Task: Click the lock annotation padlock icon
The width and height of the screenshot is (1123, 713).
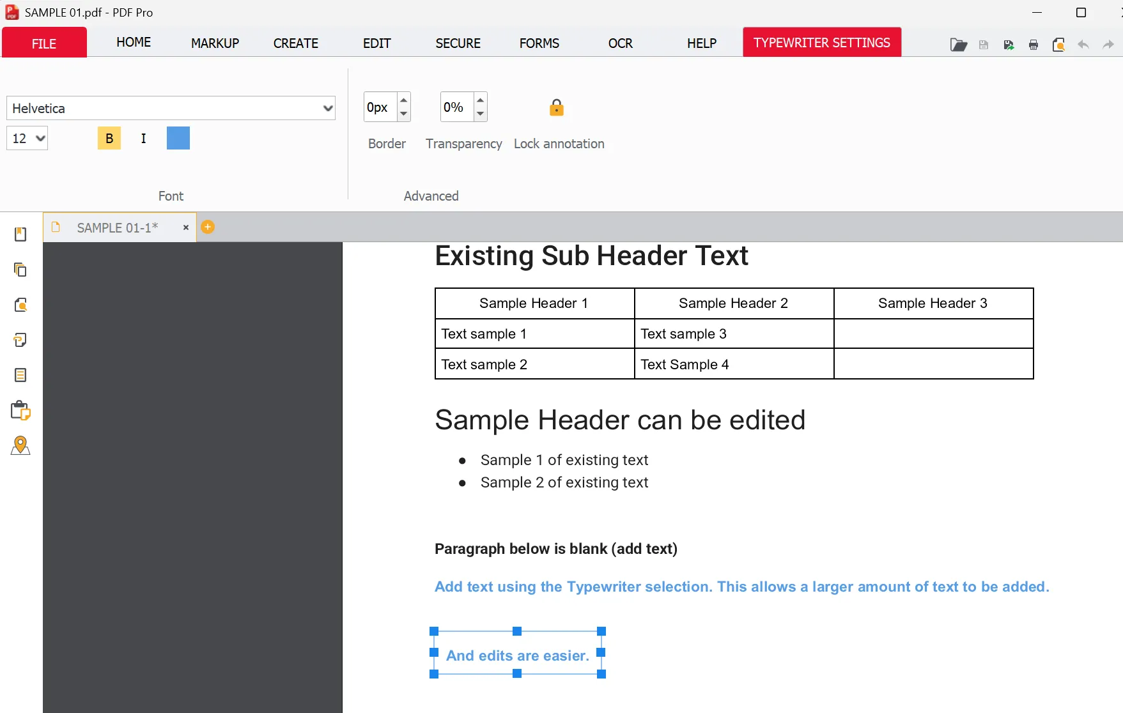Action: [557, 107]
